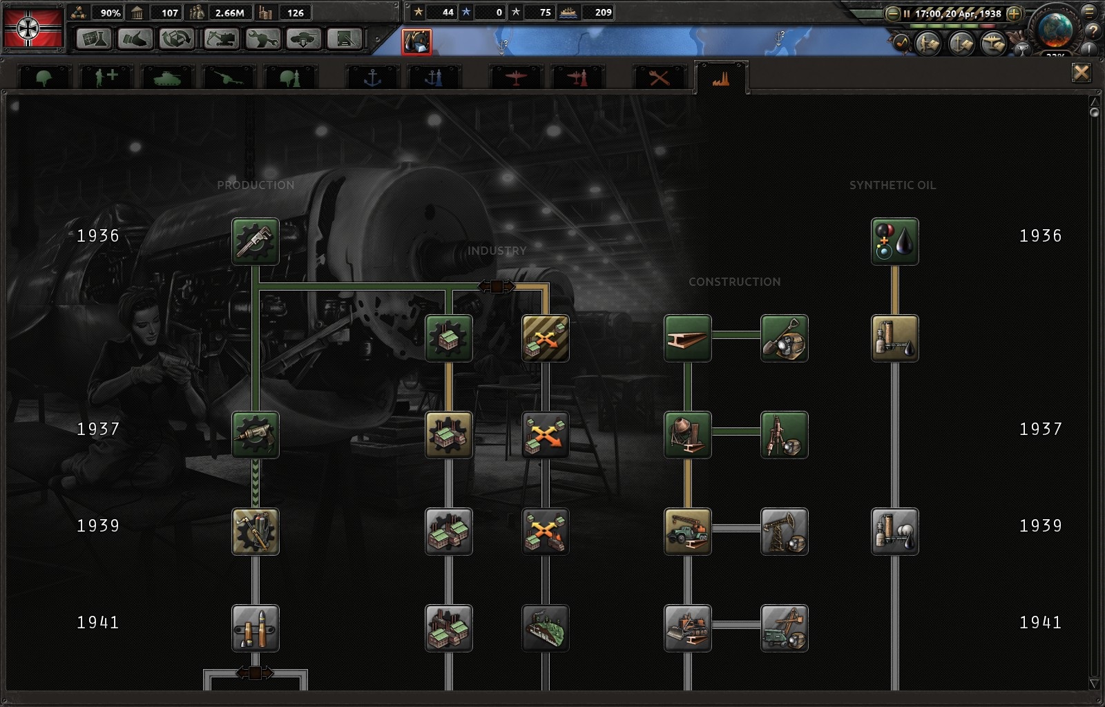Increase game speed with plus button
Viewport: 1105px width, 707px height.
tap(1014, 13)
